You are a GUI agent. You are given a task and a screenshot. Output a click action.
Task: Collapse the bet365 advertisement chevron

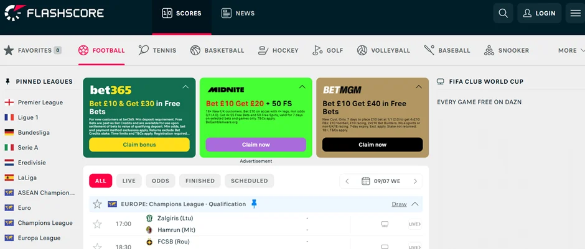point(185,87)
